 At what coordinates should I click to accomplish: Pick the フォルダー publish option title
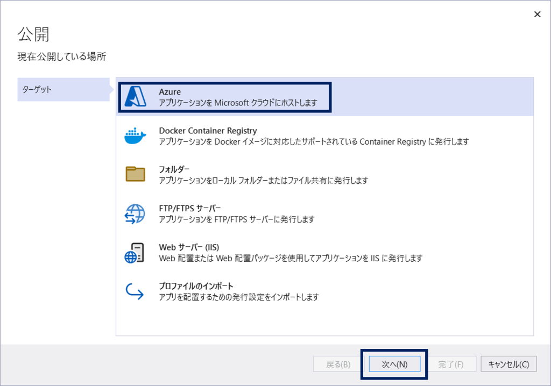[x=174, y=169]
